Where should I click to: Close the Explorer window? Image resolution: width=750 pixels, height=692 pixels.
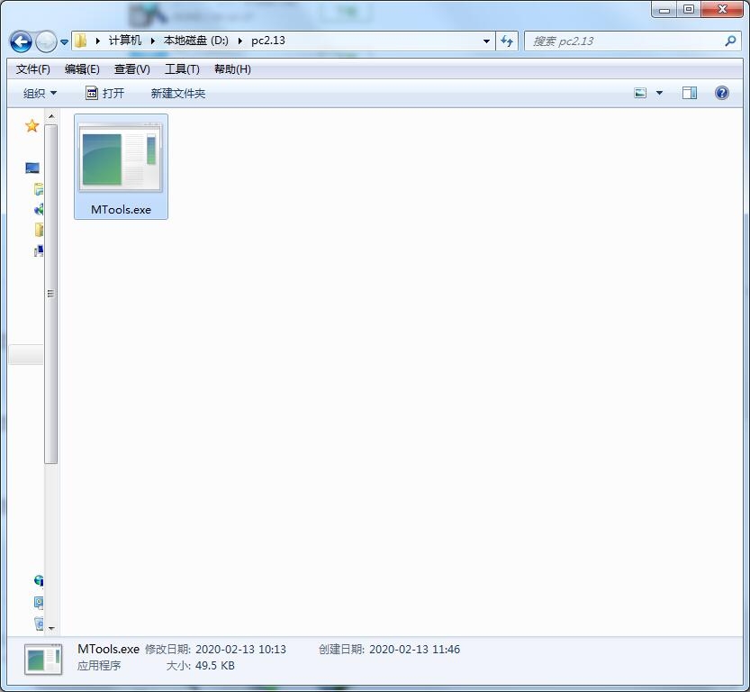tap(722, 10)
